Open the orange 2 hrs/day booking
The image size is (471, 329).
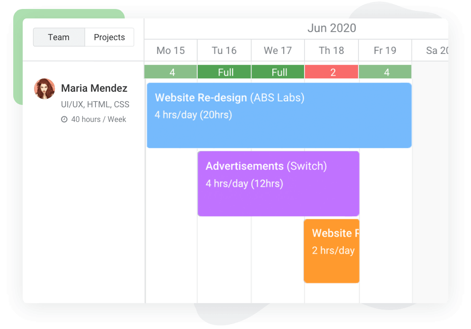click(331, 251)
